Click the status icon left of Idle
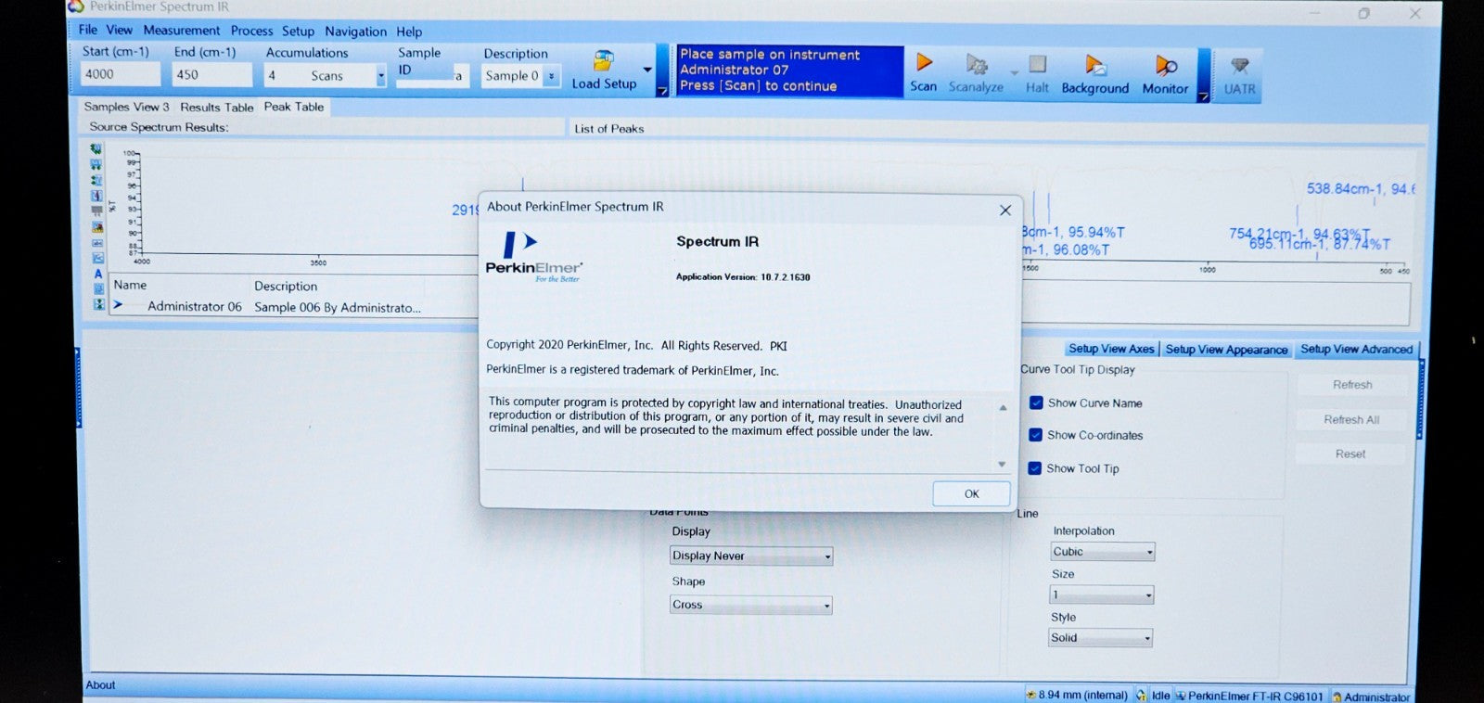Image resolution: width=1484 pixels, height=703 pixels. [x=1141, y=696]
